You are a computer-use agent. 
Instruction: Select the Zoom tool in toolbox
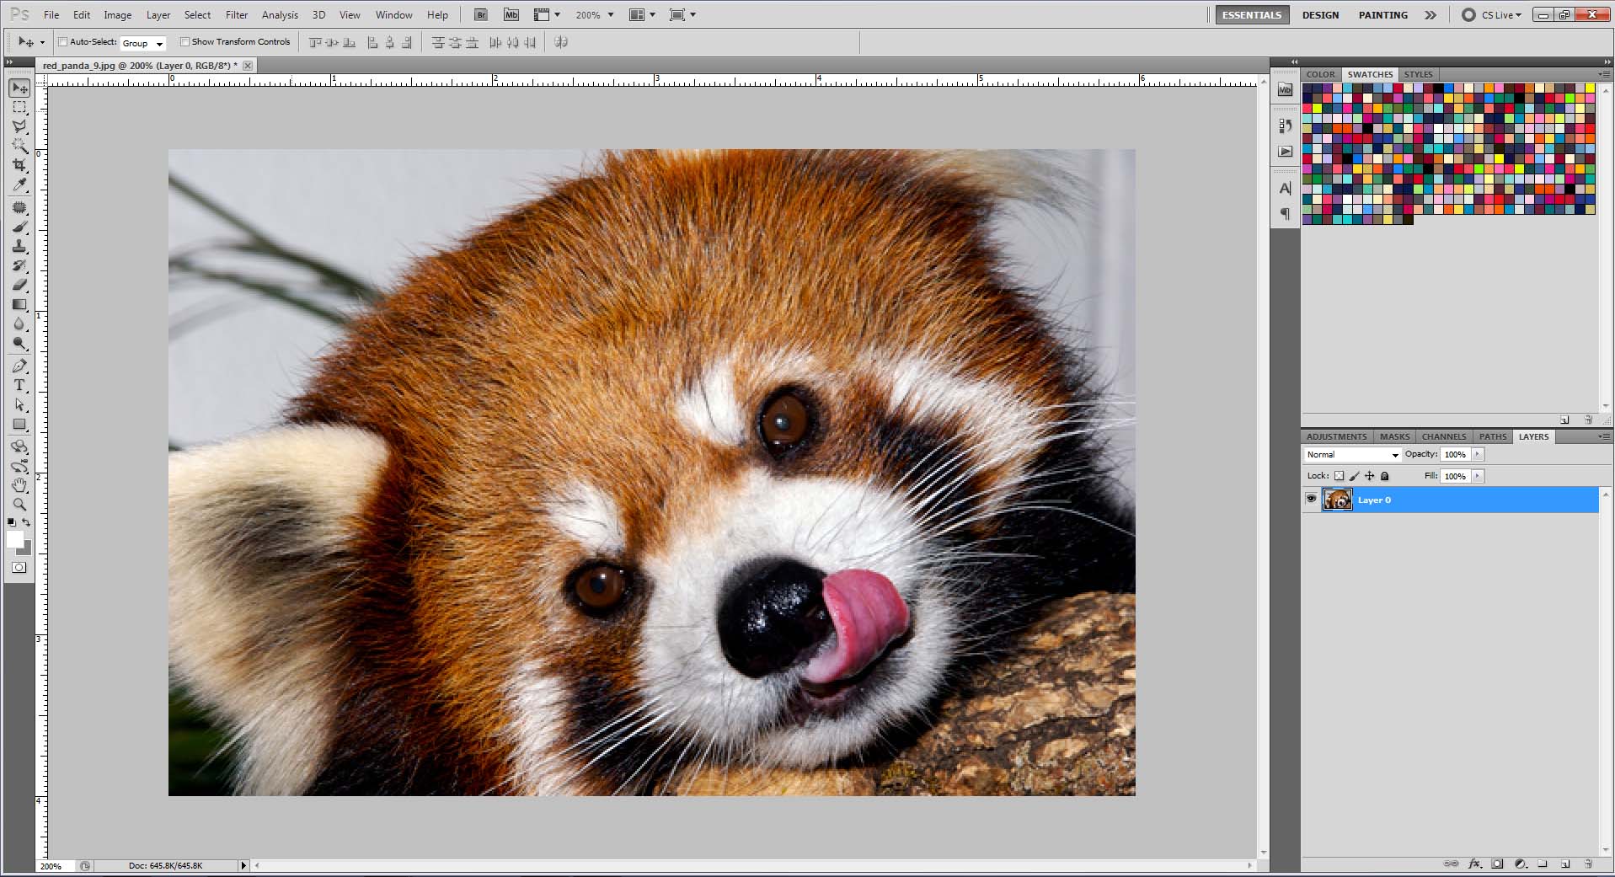[19, 505]
